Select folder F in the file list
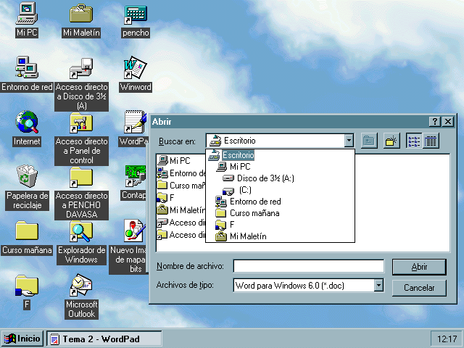464x348 pixels. click(x=166, y=198)
